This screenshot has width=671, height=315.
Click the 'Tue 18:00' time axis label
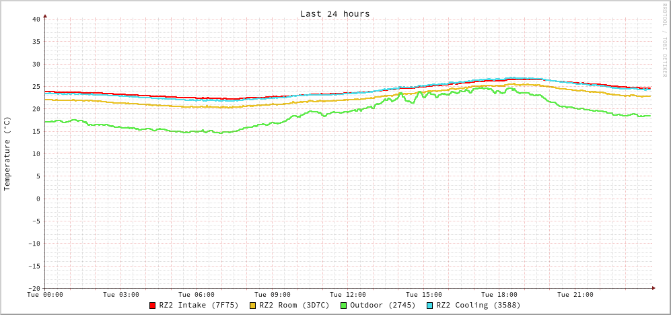coord(499,295)
